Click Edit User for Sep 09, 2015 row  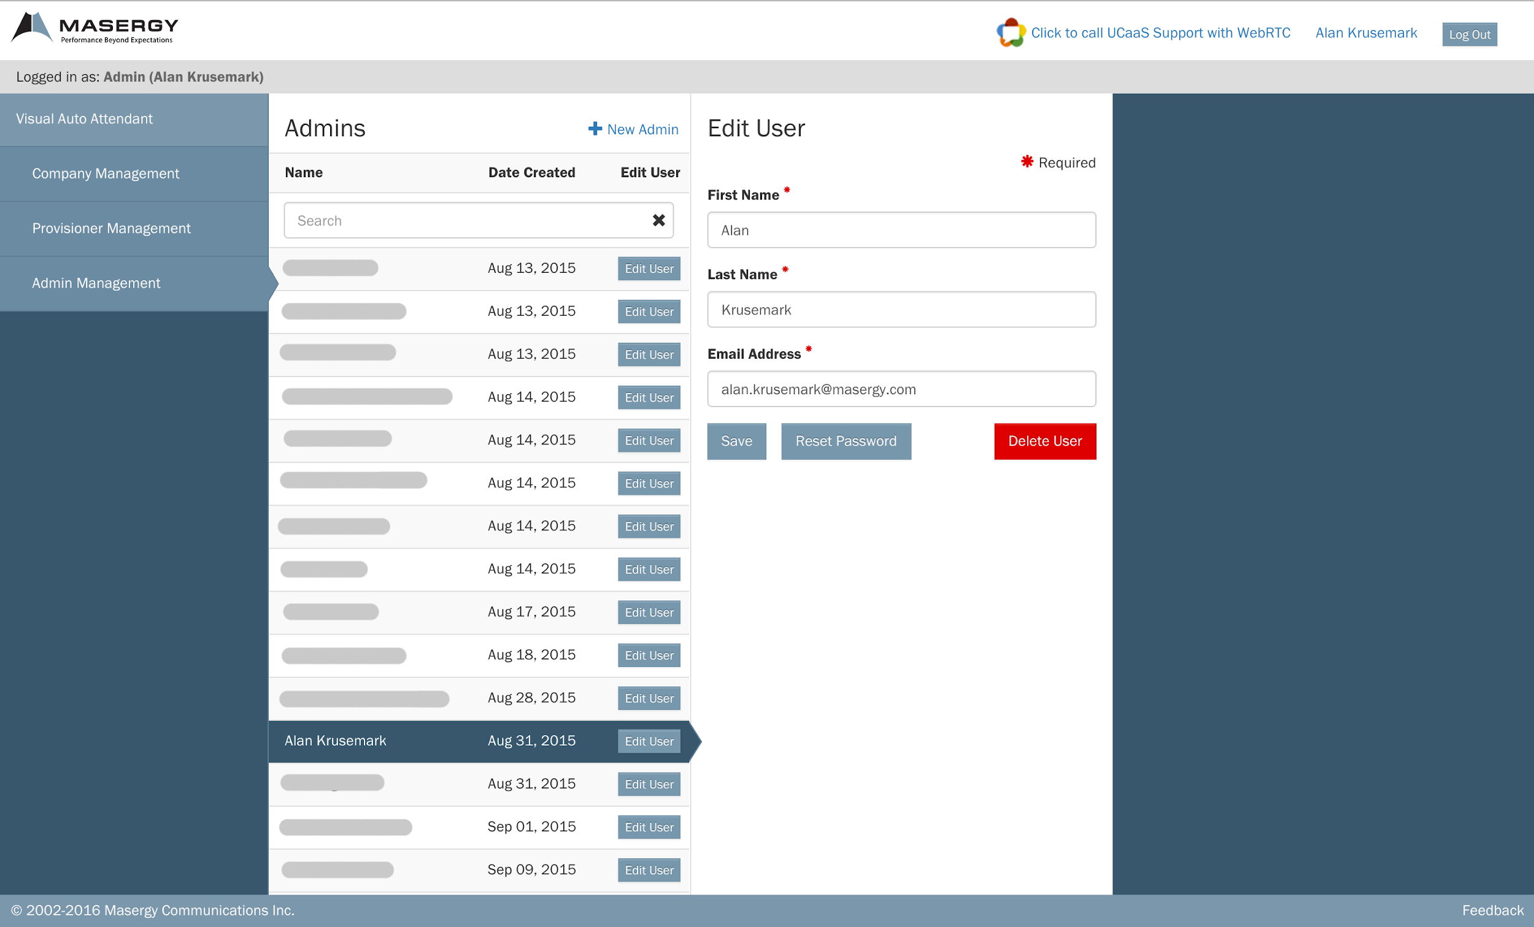[x=649, y=870]
